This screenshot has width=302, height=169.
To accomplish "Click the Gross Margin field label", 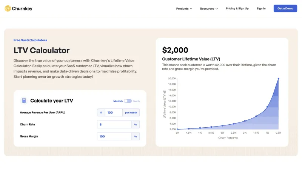I will 29,136.
